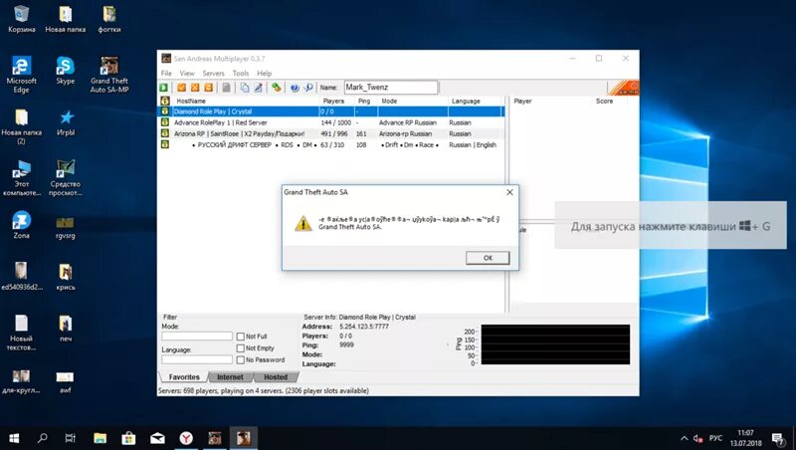Select the РУССКИЙ ДРИФТ СЕРВЕР row
Viewport: 796px width, 450px height.
[331, 144]
